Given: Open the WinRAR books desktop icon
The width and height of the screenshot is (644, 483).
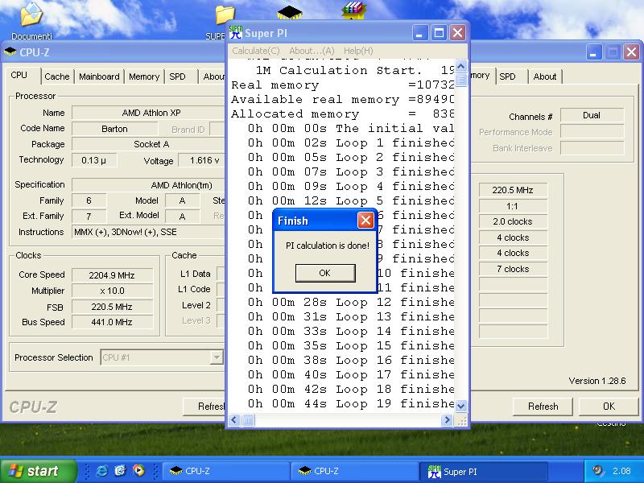Looking at the screenshot, I should point(353,10).
